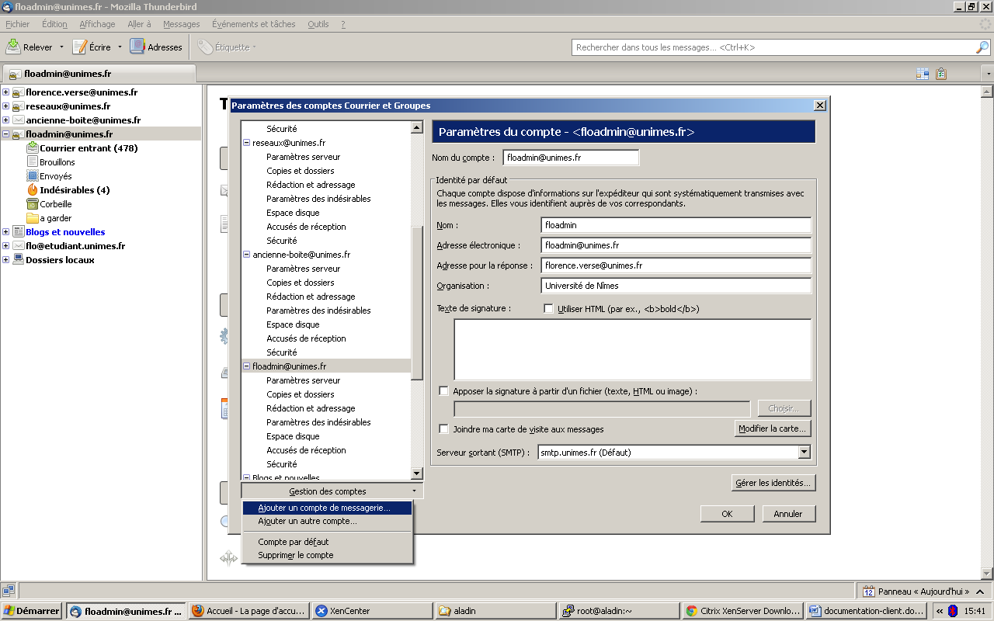Screen dimensions: 994x621
Task: Click the account tree scrollbar up arrow
Action: click(416, 127)
